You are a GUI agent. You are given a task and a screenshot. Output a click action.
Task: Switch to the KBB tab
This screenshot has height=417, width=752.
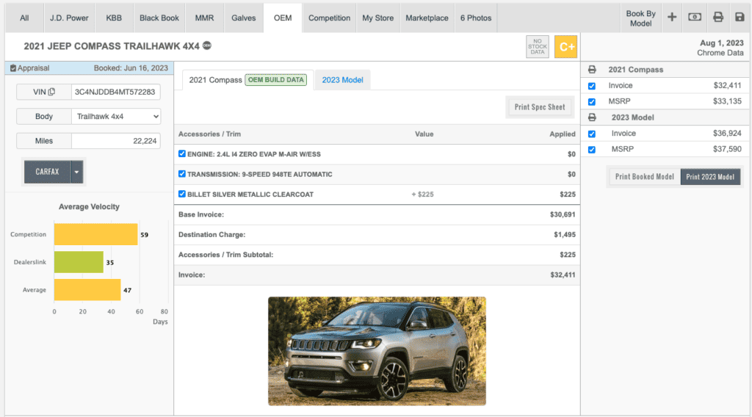pyautogui.click(x=114, y=18)
